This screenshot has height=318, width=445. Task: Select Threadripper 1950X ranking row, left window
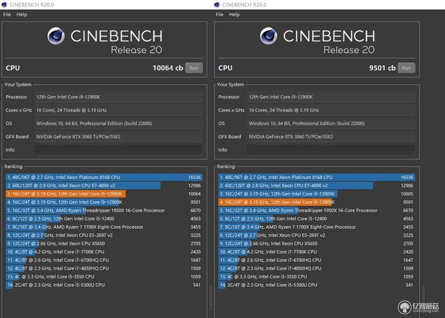click(x=104, y=211)
